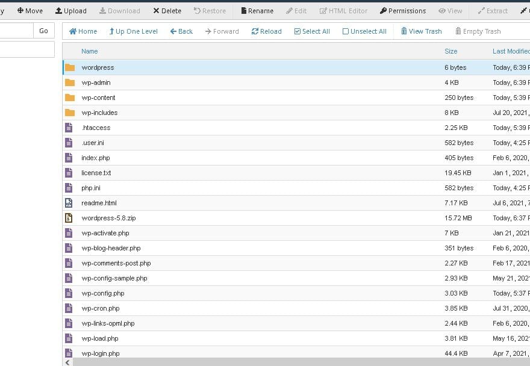Click the .user.ini file icon
This screenshot has height=366, width=530.
pyautogui.click(x=69, y=143)
